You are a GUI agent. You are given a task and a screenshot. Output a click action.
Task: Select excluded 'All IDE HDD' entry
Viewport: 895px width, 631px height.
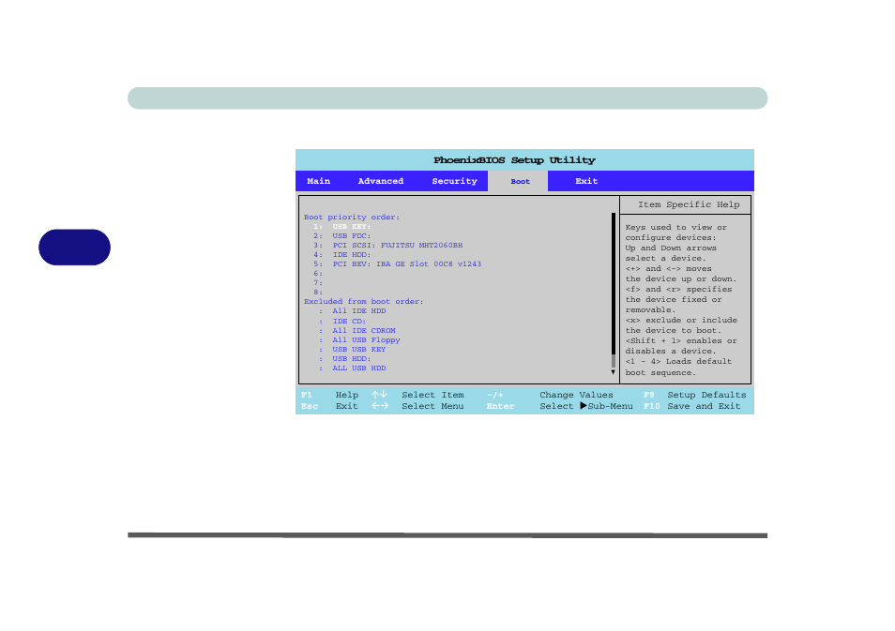pyautogui.click(x=353, y=311)
